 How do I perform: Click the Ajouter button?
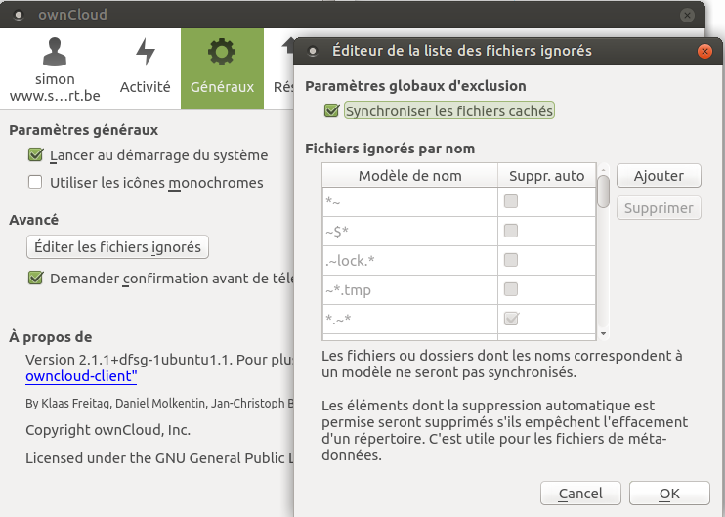coord(659,176)
